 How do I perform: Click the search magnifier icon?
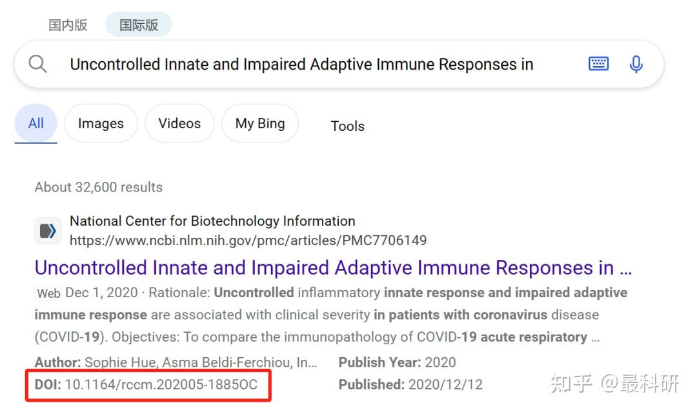coord(38,64)
